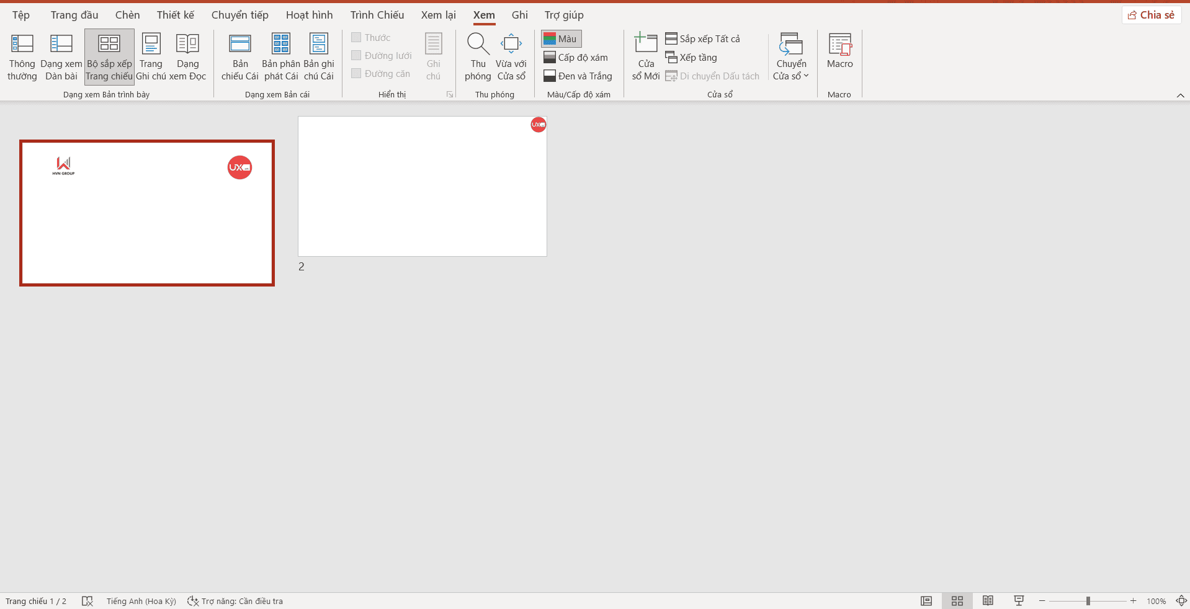Screen dimensions: 1190x609
Task: Open the Chèn ribbon tab
Action: pyautogui.click(x=127, y=15)
